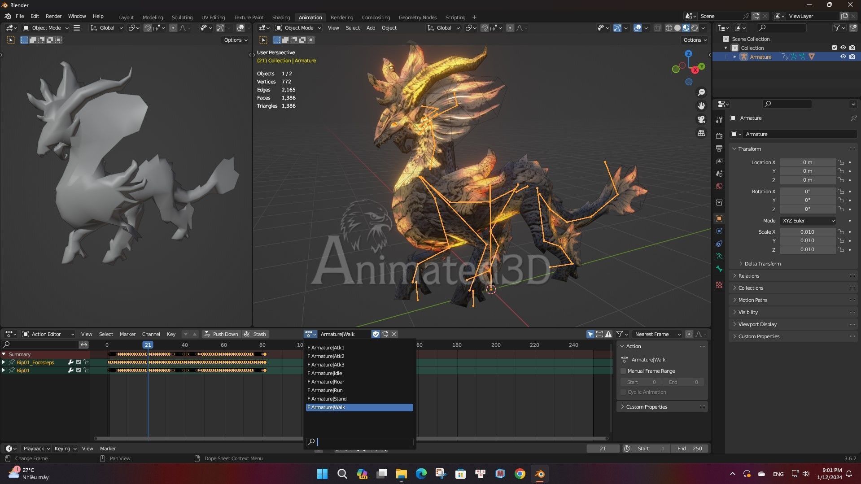Open the Action Editor mode dropdown
This screenshot has width=861, height=484.
coord(48,334)
